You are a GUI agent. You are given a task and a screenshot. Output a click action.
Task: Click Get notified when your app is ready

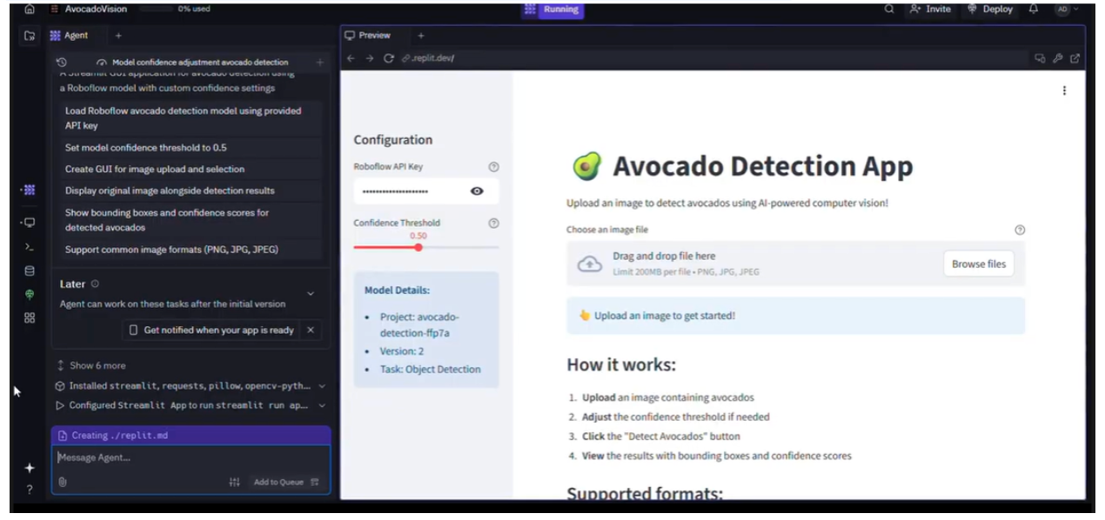[x=211, y=330]
